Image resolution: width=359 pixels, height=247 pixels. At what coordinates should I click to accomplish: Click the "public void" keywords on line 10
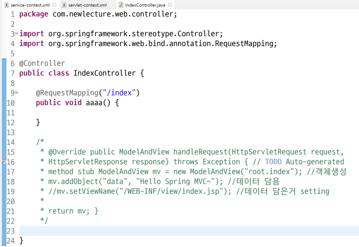[x=59, y=103]
